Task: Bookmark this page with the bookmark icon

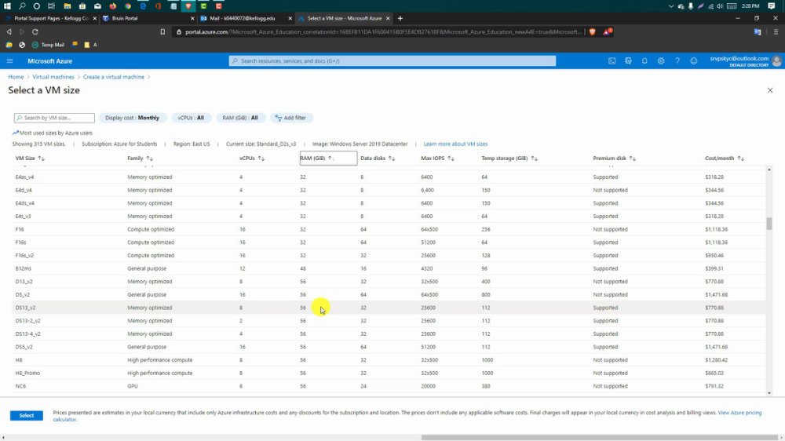Action: pos(162,31)
